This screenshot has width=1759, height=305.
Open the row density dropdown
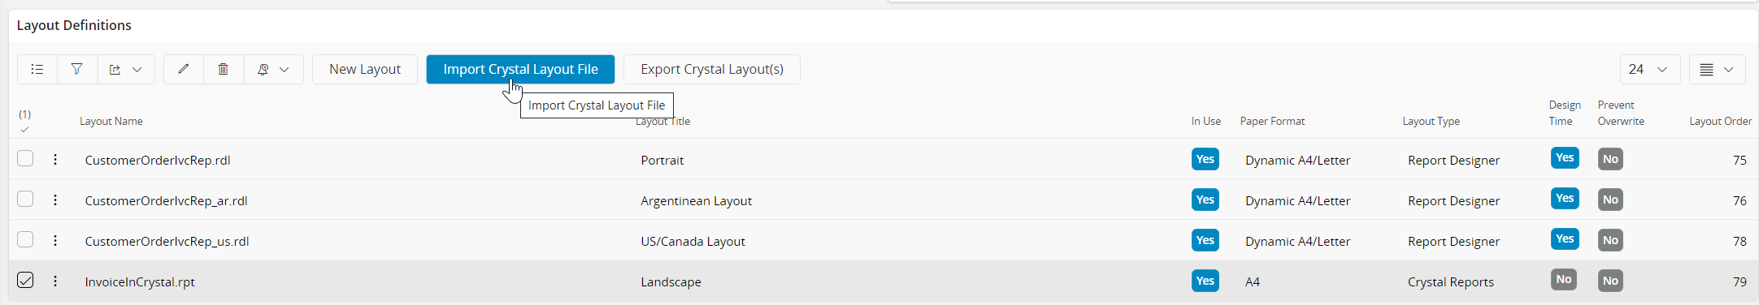tap(1717, 70)
